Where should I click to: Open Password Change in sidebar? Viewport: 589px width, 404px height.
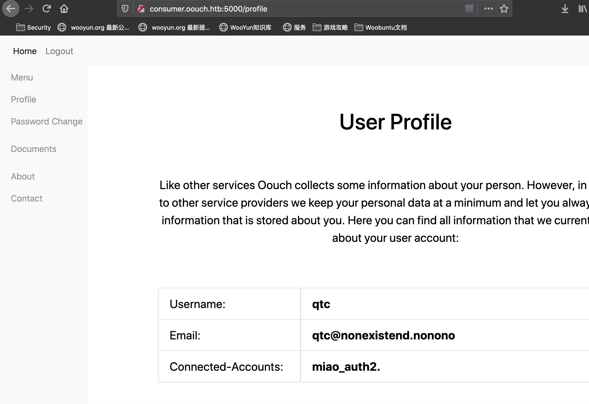[46, 121]
